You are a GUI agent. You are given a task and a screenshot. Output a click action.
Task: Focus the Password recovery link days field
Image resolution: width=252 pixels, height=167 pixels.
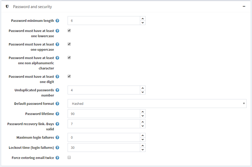[x=104, y=124]
